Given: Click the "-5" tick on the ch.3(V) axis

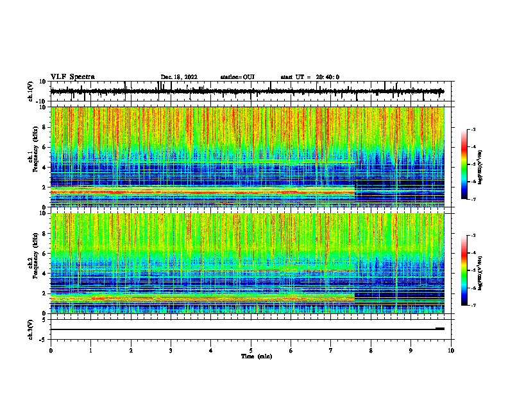Looking at the screenshot, I should [x=44, y=340].
